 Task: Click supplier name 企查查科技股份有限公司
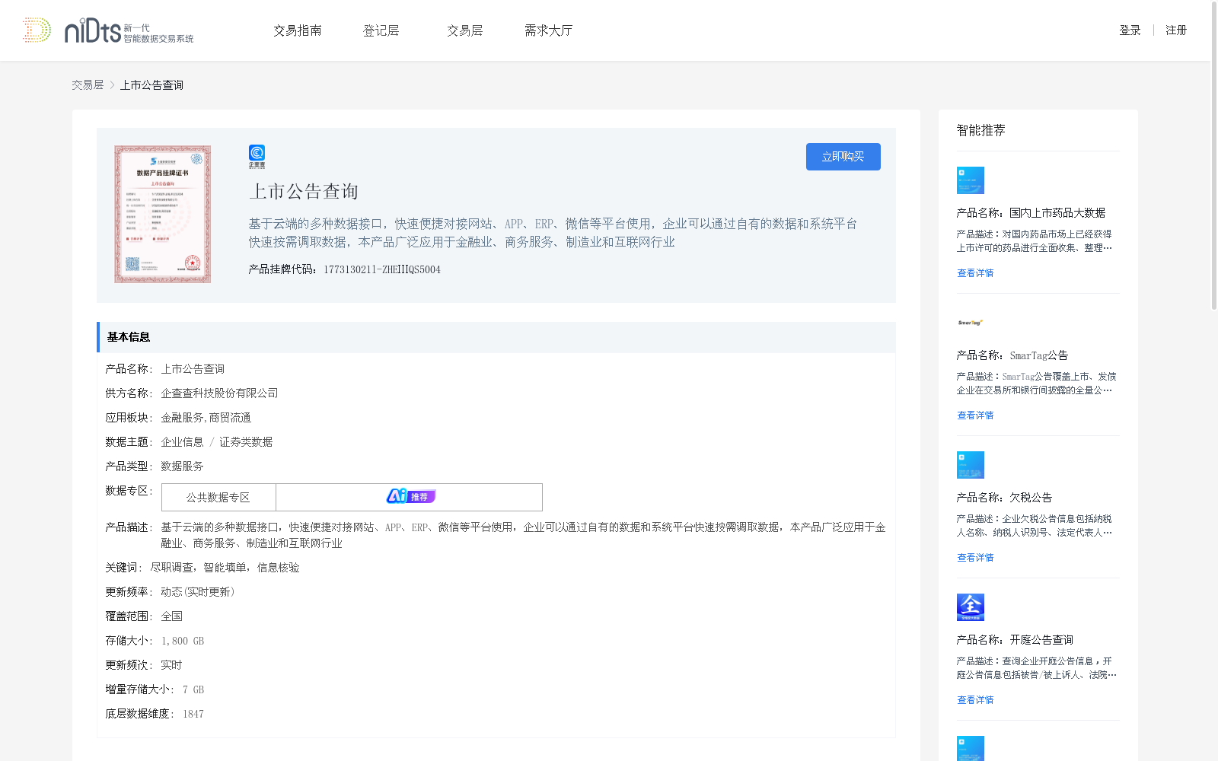(219, 393)
